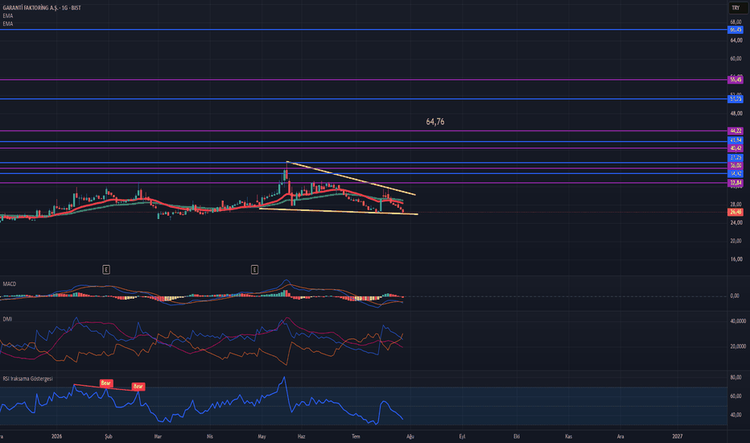
Task: Select the 32,84 purple price label
Action: point(736,183)
